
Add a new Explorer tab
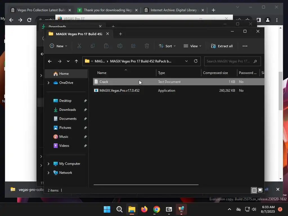120,34
